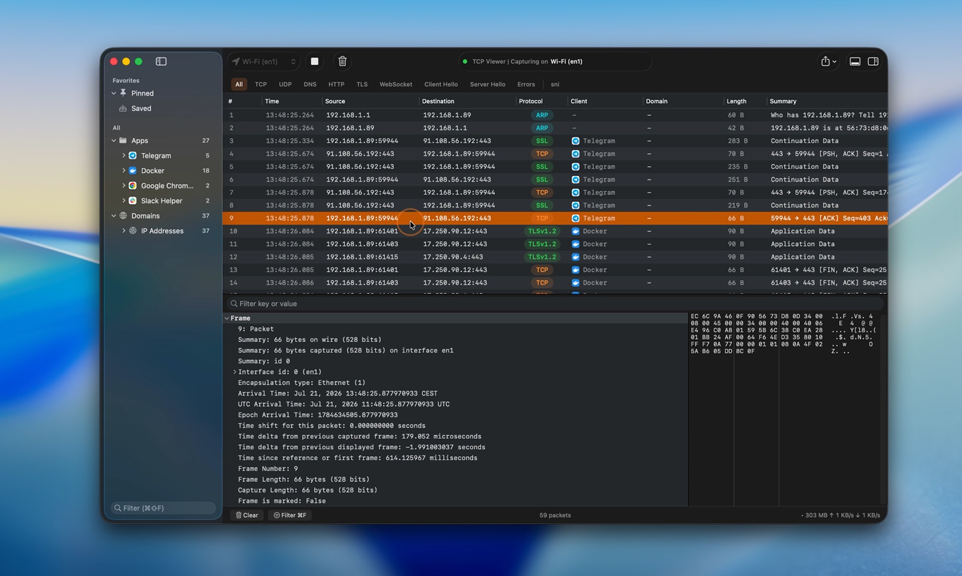962x576 pixels.
Task: Switch to the TLS filter tab
Action: point(361,84)
